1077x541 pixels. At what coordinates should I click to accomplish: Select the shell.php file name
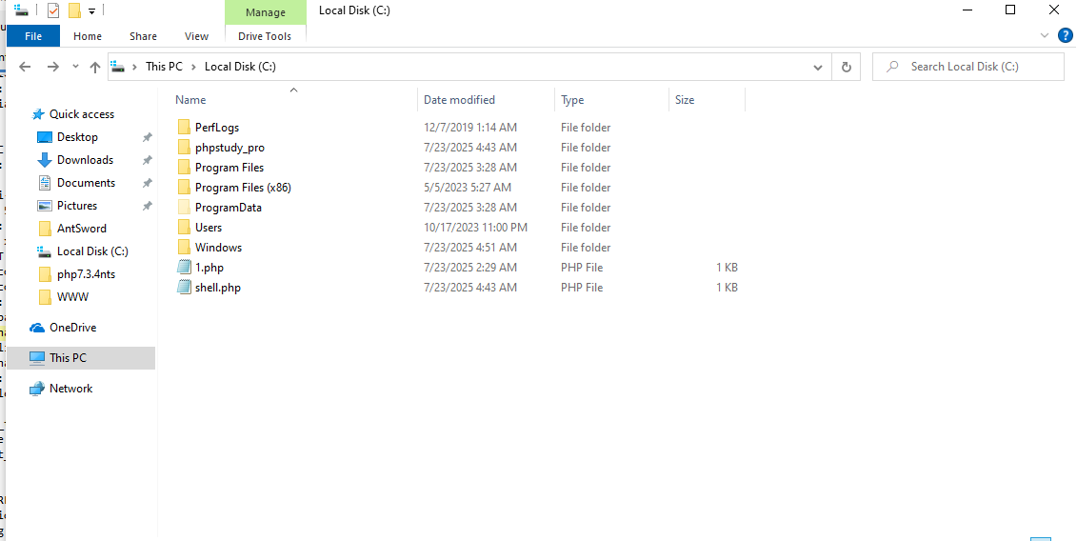click(x=218, y=288)
